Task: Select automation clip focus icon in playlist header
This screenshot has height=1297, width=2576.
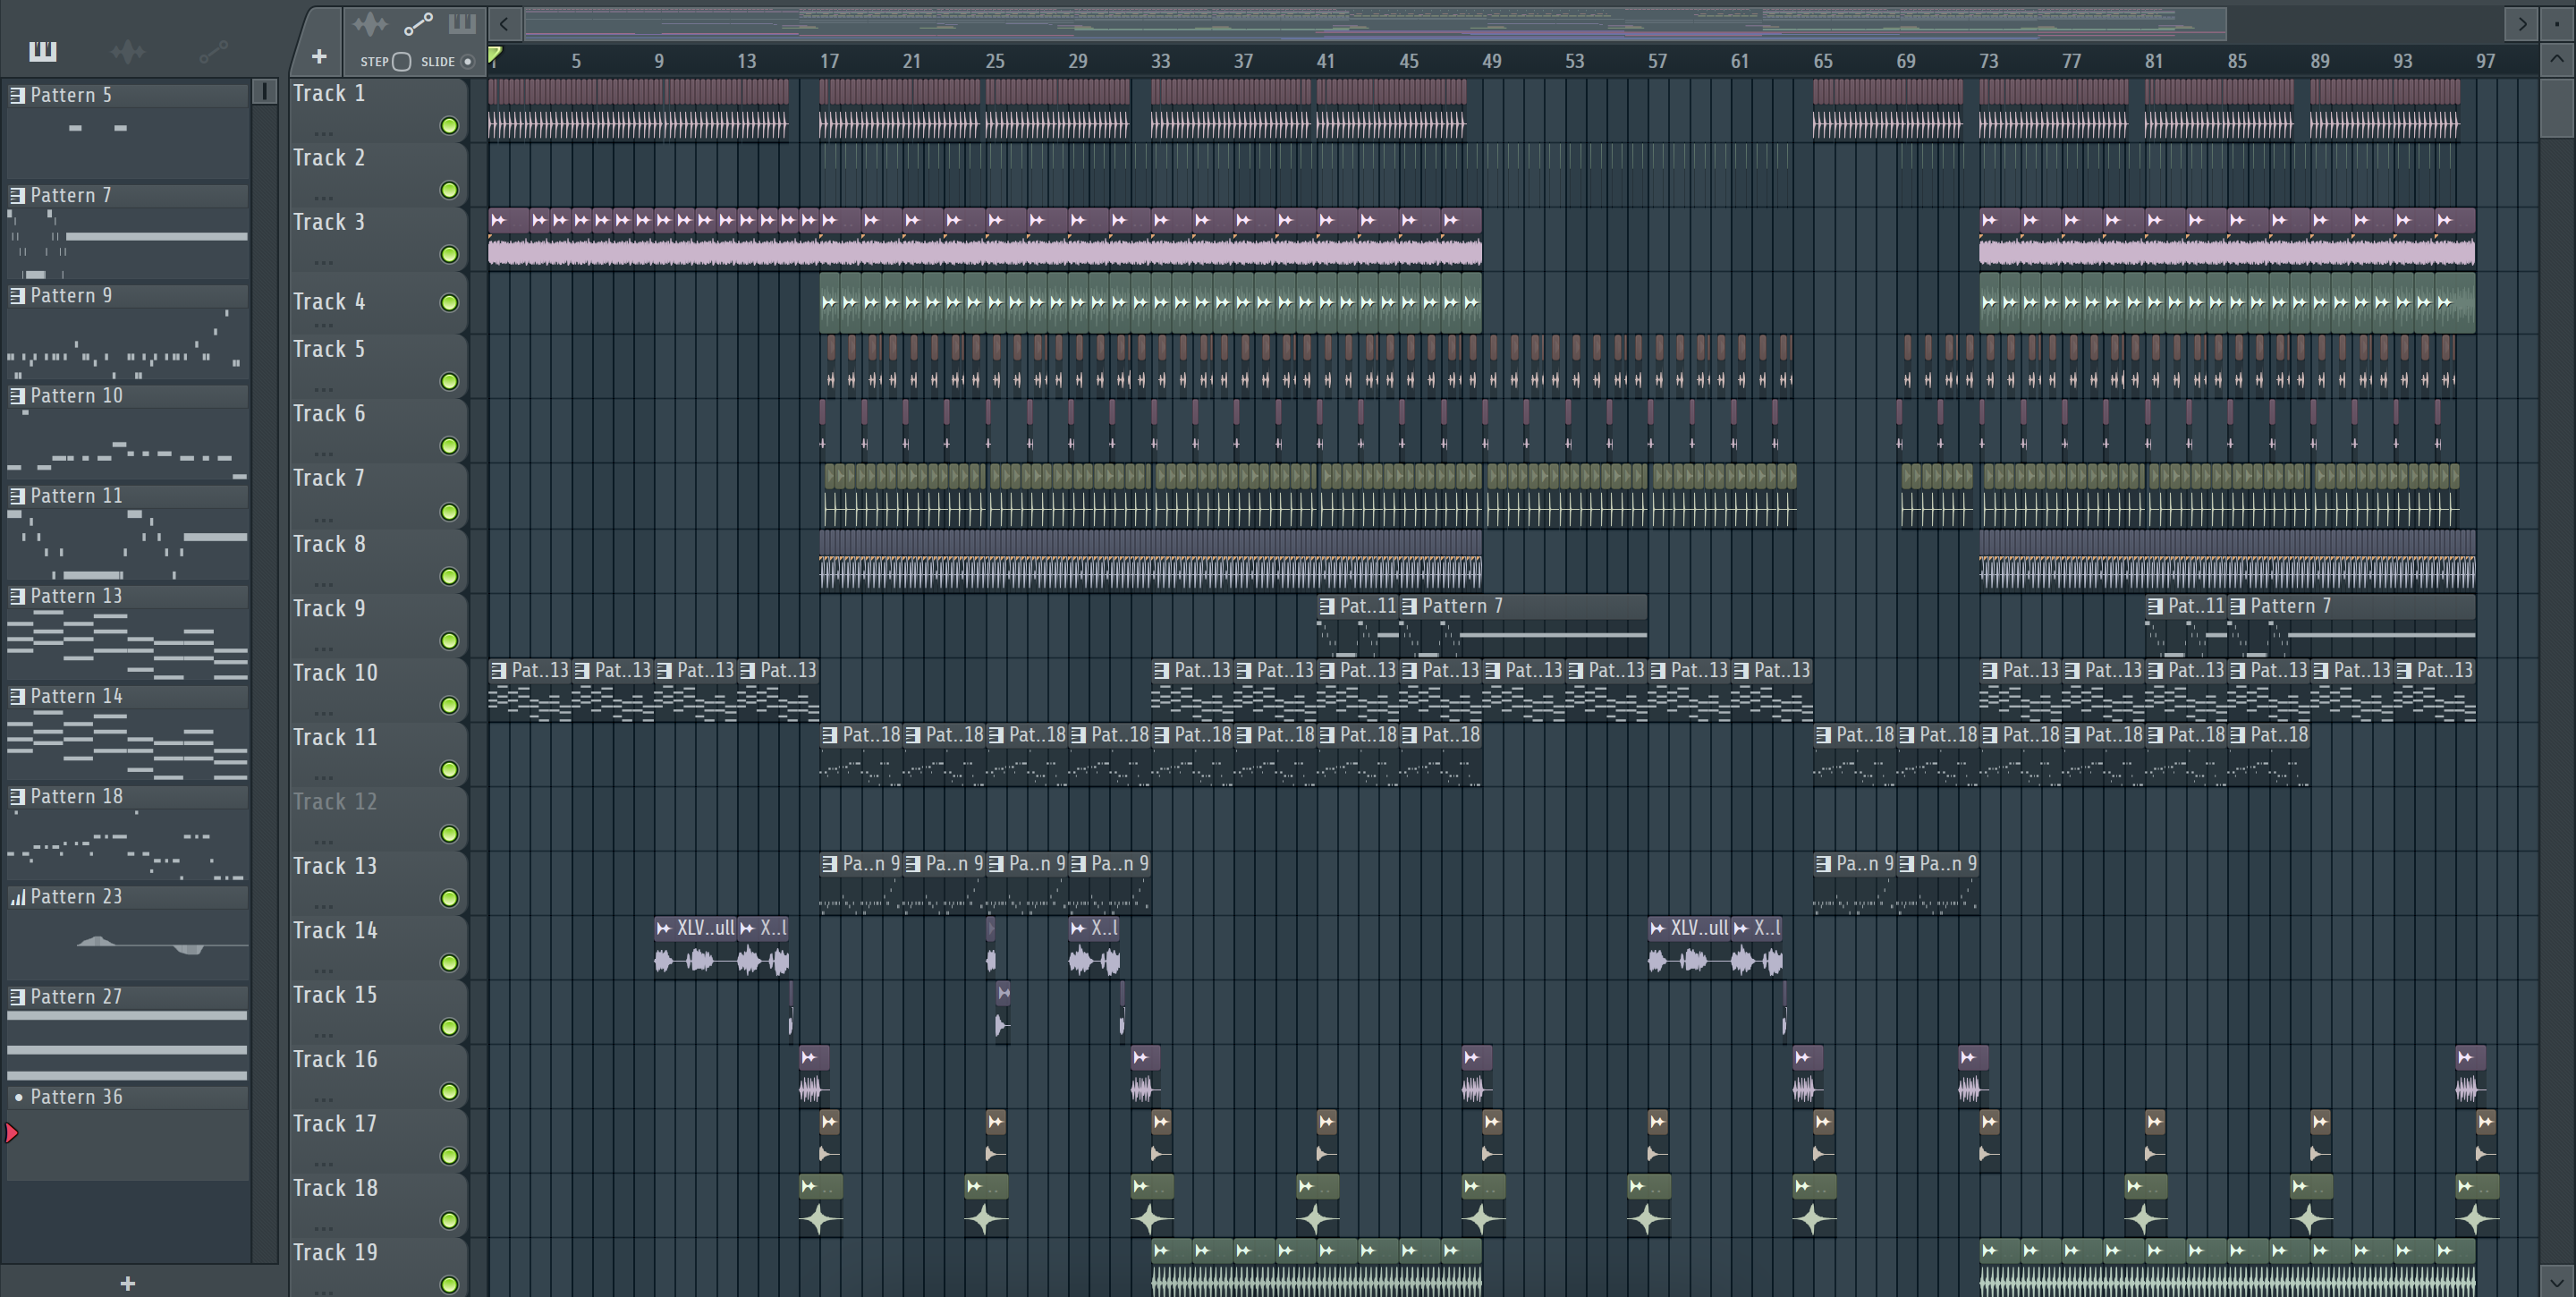Action: pyautogui.click(x=418, y=23)
